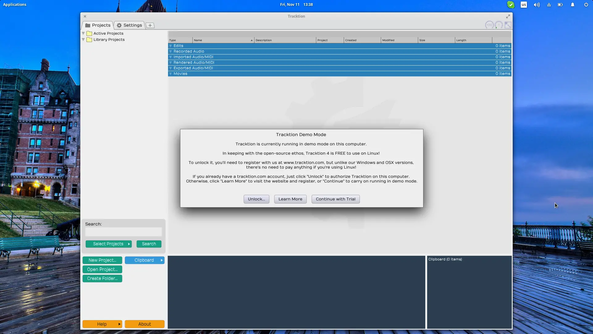
Task: Open notifications bell in top panel
Action: 573,5
